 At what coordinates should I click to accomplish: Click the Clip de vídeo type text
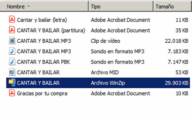[x=105, y=41]
